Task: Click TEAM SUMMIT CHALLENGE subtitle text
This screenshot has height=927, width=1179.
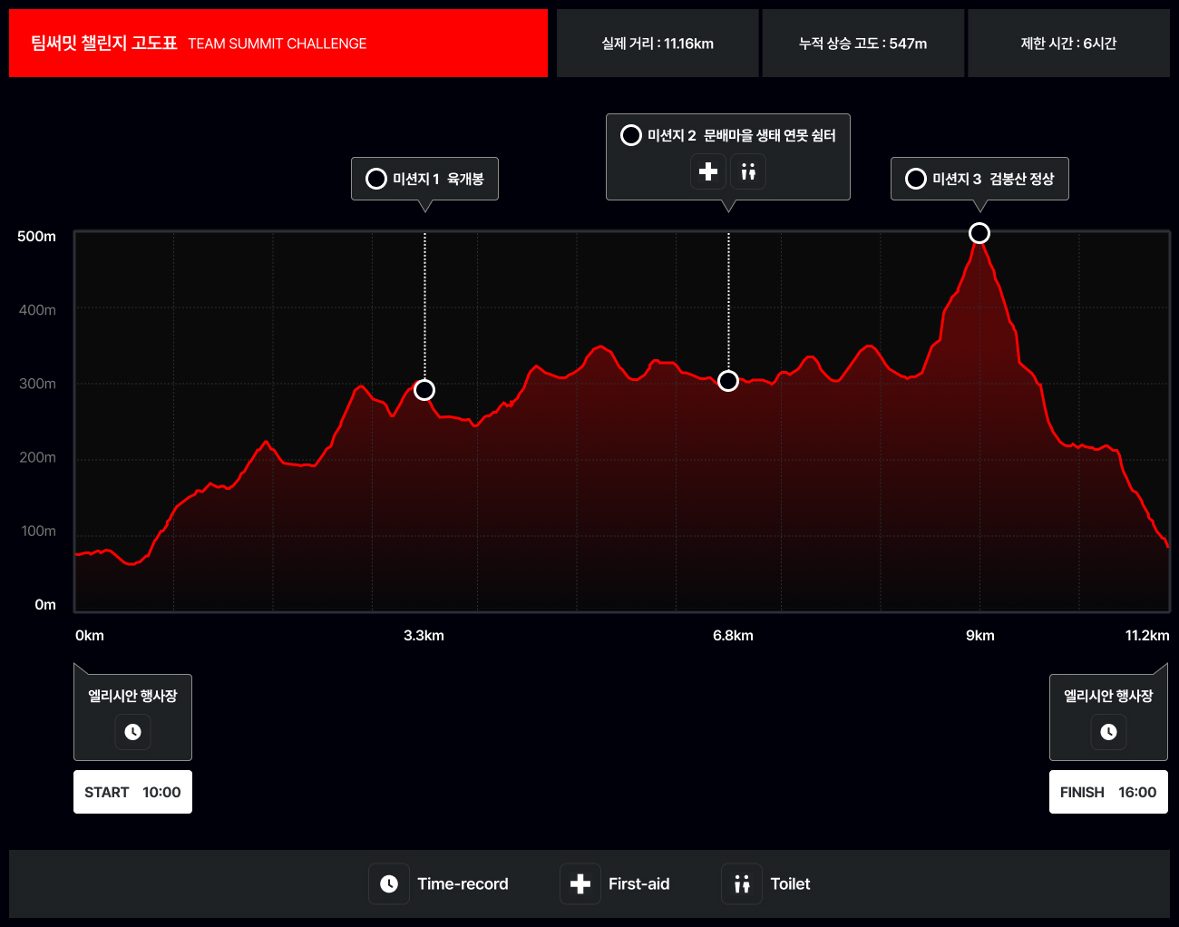Action: click(278, 44)
